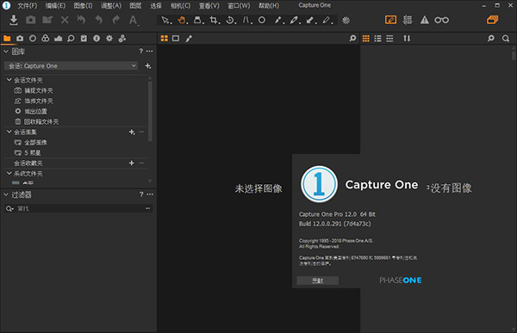Select the Keystone tool
This screenshot has width=517, height=333.
246,21
